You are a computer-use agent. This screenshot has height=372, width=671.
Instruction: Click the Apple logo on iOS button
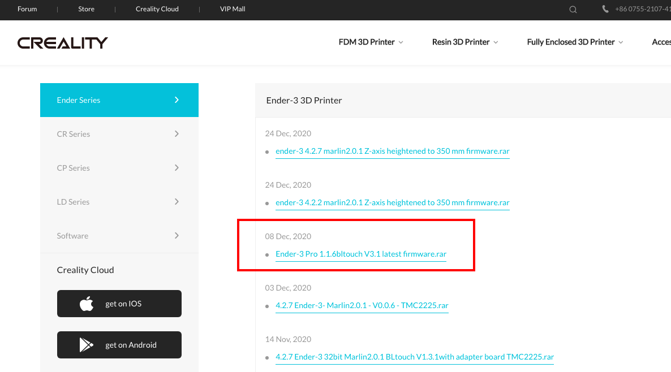coord(87,304)
